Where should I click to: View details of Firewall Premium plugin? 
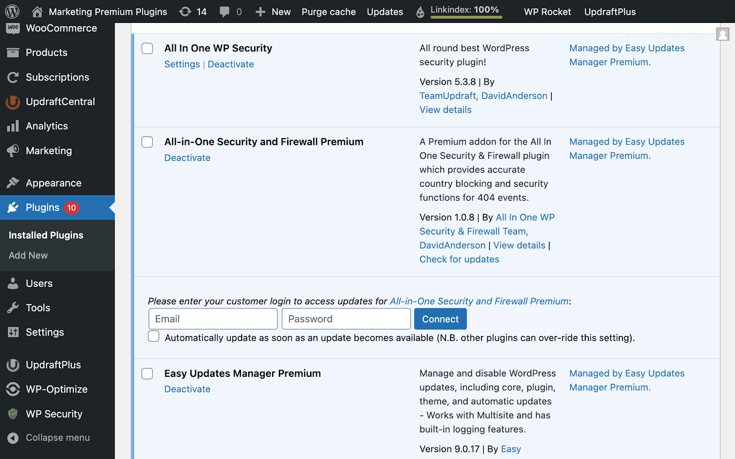click(x=519, y=246)
